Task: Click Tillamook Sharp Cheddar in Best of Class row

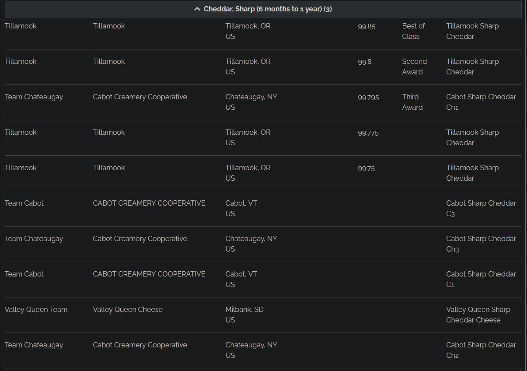Action: pos(472,31)
